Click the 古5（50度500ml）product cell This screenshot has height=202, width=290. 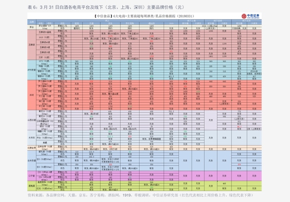[45, 159]
